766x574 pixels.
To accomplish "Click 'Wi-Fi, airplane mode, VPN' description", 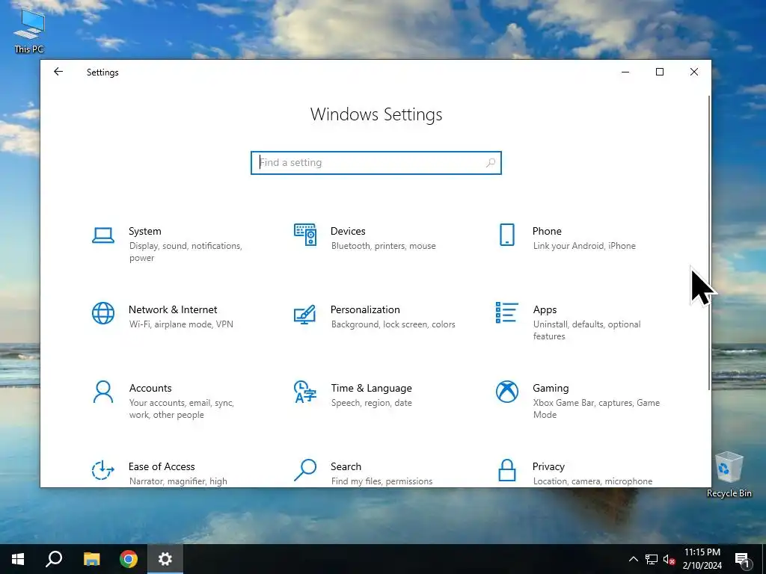I will (x=181, y=324).
